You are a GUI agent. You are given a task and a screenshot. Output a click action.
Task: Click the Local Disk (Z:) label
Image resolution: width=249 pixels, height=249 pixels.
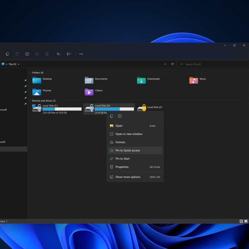click(155, 107)
